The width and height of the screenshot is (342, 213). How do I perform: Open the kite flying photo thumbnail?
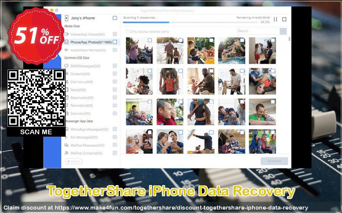point(201,141)
